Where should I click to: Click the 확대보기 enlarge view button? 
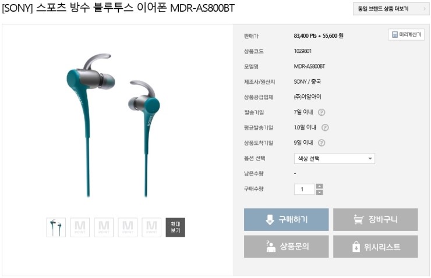(175, 227)
